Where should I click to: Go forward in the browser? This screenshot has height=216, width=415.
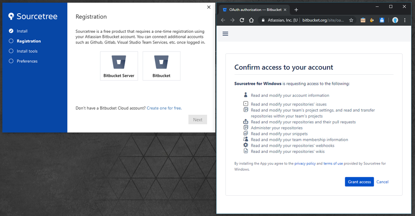[232, 20]
